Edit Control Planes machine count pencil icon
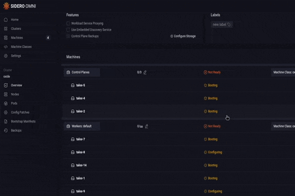Screen dimensions: 295x196 145,72
